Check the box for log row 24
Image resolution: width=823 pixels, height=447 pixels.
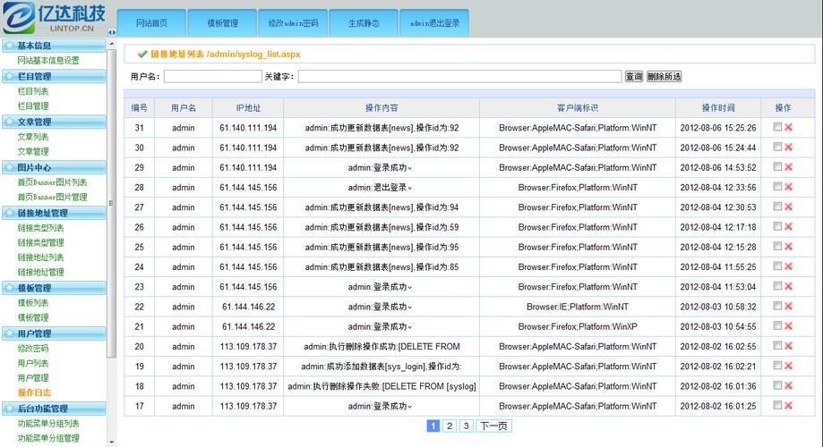[x=777, y=266]
